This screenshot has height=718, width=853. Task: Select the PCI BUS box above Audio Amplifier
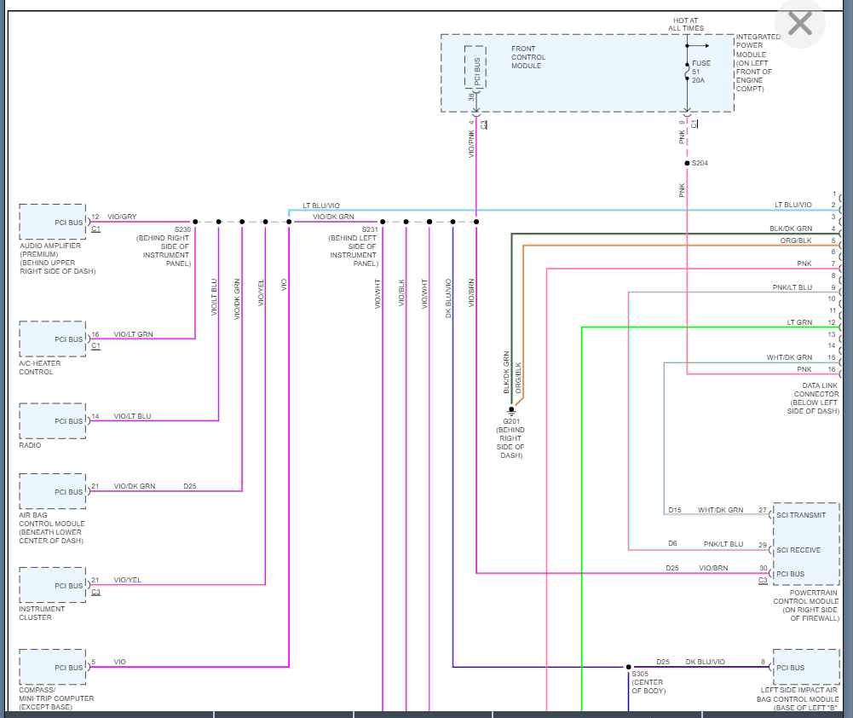(x=53, y=222)
